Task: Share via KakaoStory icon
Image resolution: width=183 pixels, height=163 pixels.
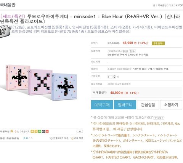Action: pyautogui.click(x=36, y=131)
